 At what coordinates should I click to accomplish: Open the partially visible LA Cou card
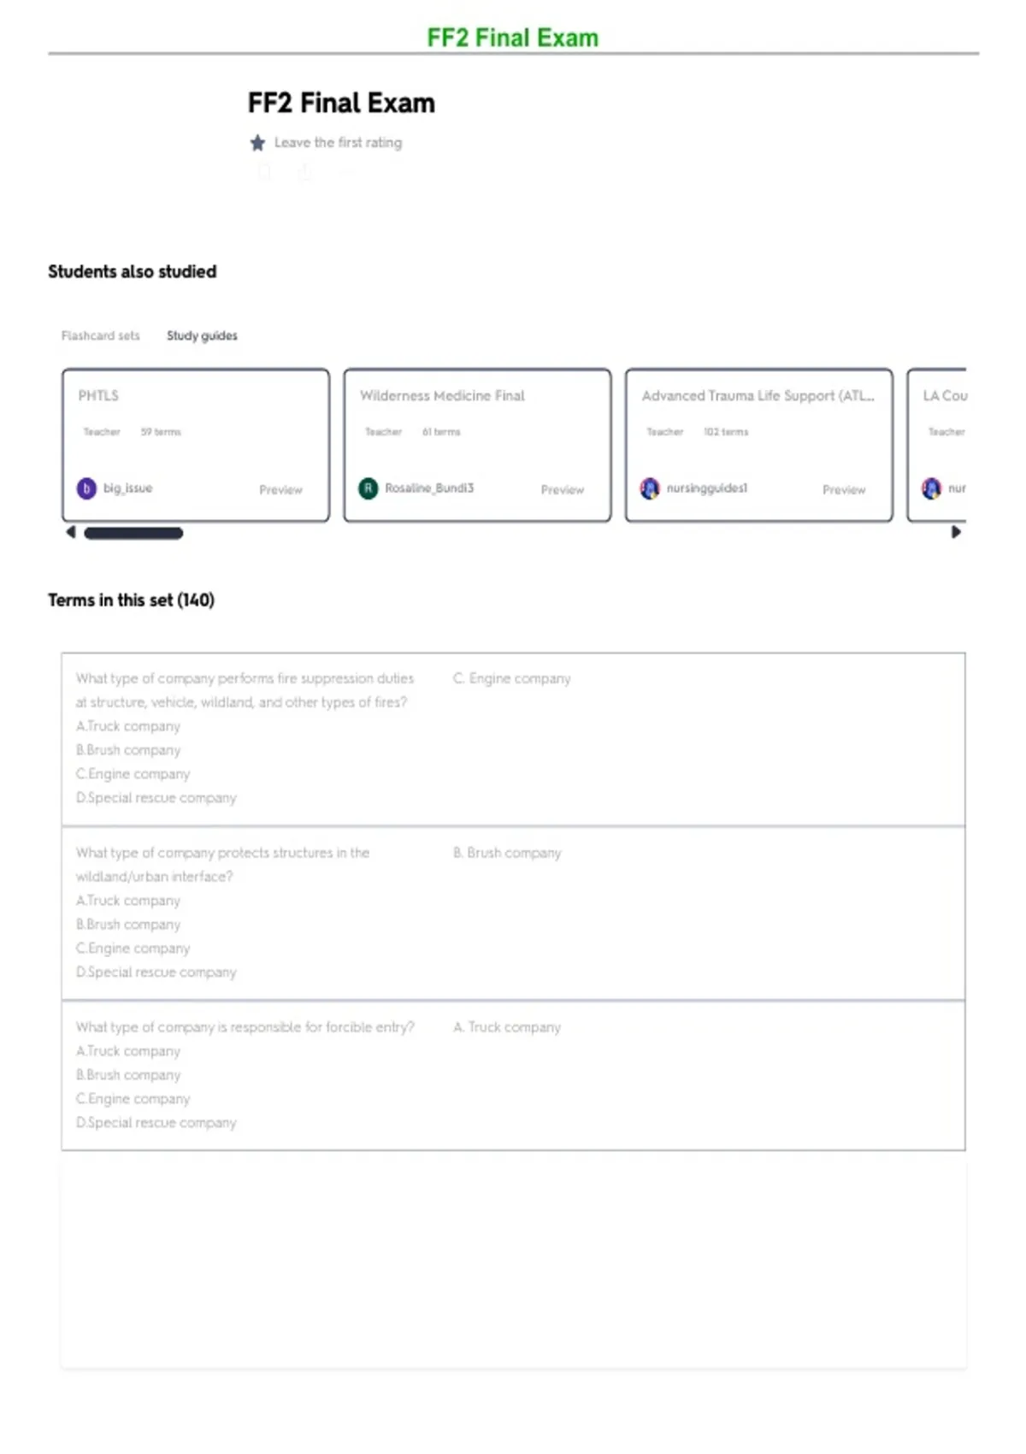tap(937, 445)
